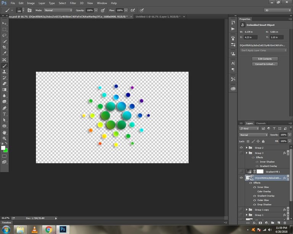
Task: Select the Brush tool in the toolbox
Action: point(4,66)
